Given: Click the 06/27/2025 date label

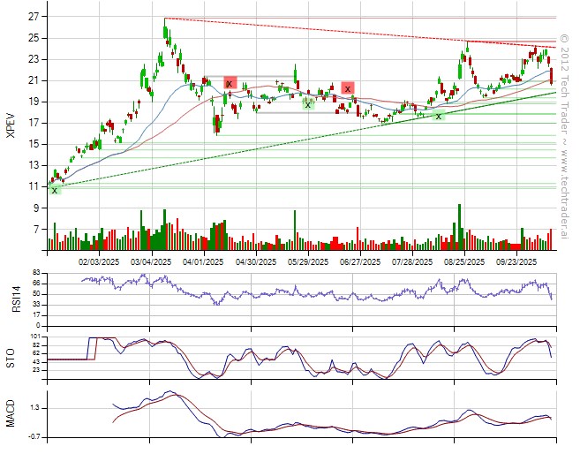Looking at the screenshot, I should (x=360, y=261).
